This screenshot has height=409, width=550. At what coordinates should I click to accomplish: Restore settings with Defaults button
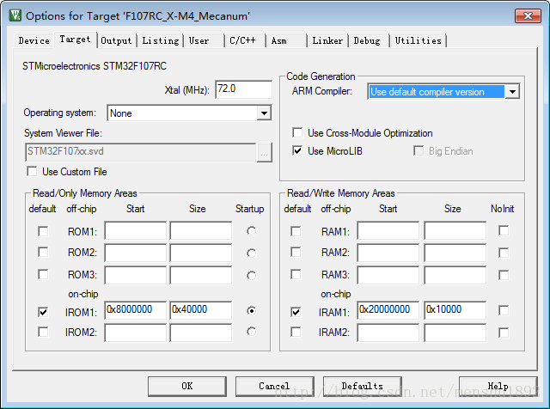(363, 386)
